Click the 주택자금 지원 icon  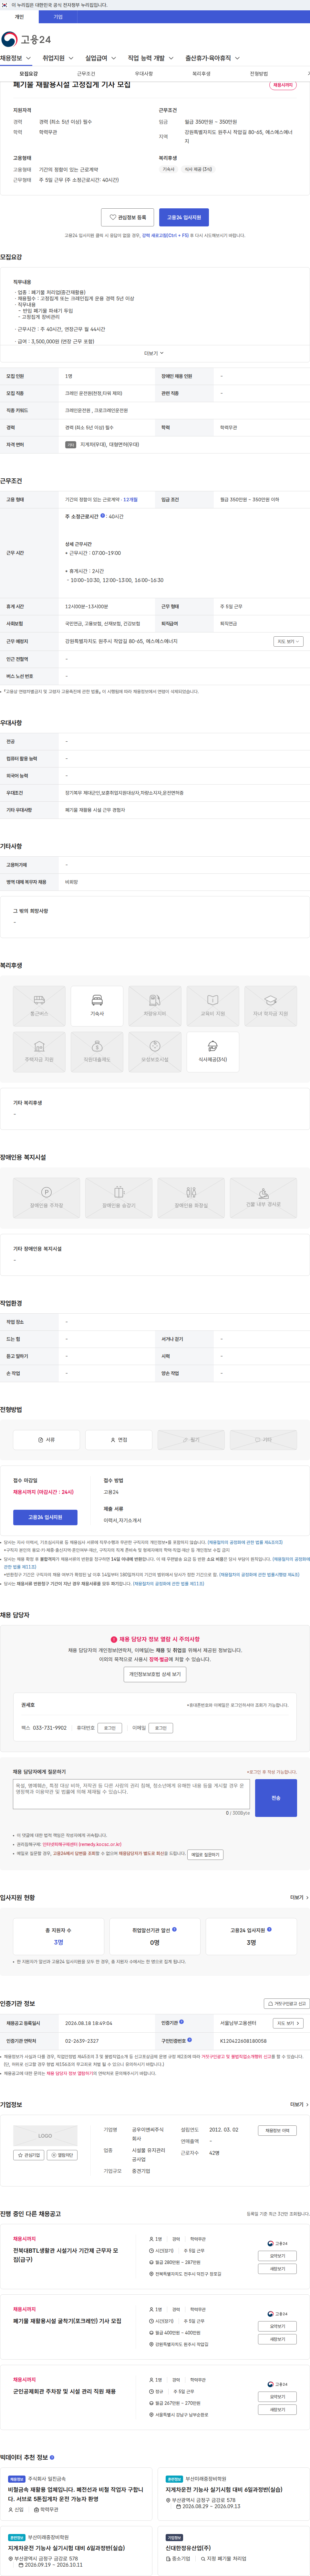coord(39,1052)
